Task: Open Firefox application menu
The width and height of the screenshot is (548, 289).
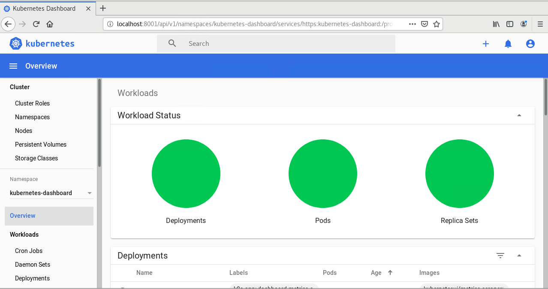Action: point(540,24)
